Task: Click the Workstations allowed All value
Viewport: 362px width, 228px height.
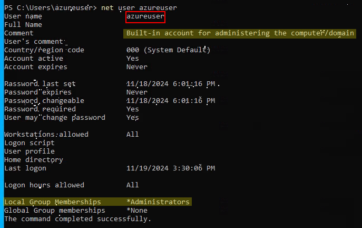Action: pyautogui.click(x=132, y=135)
